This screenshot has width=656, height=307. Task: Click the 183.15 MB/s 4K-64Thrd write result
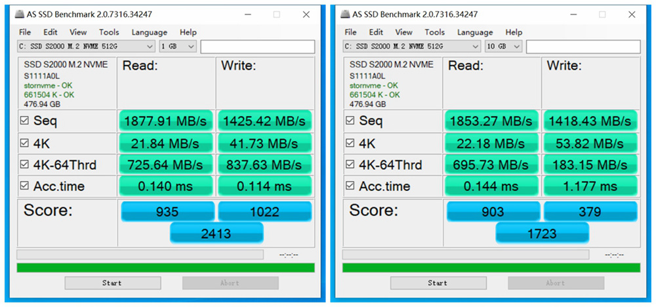[x=590, y=165]
